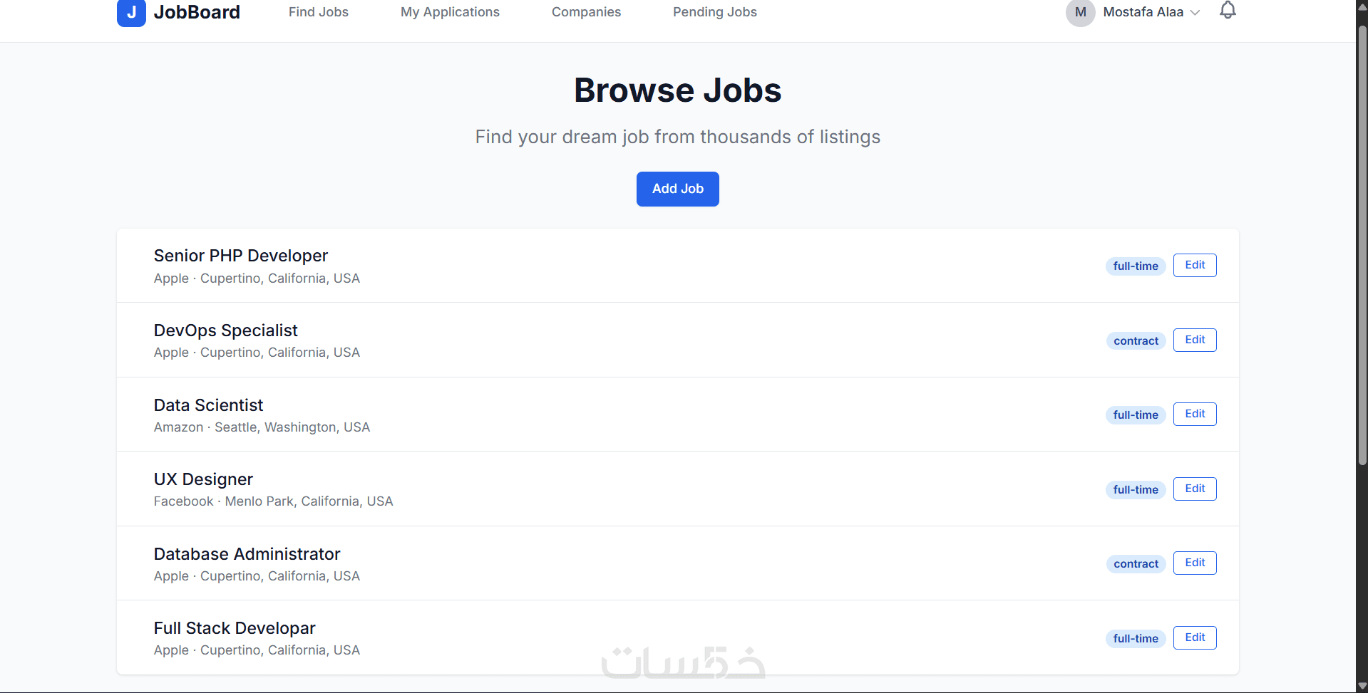Go to Find Jobs page
Screen dimensions: 1368x693
pyautogui.click(x=318, y=12)
